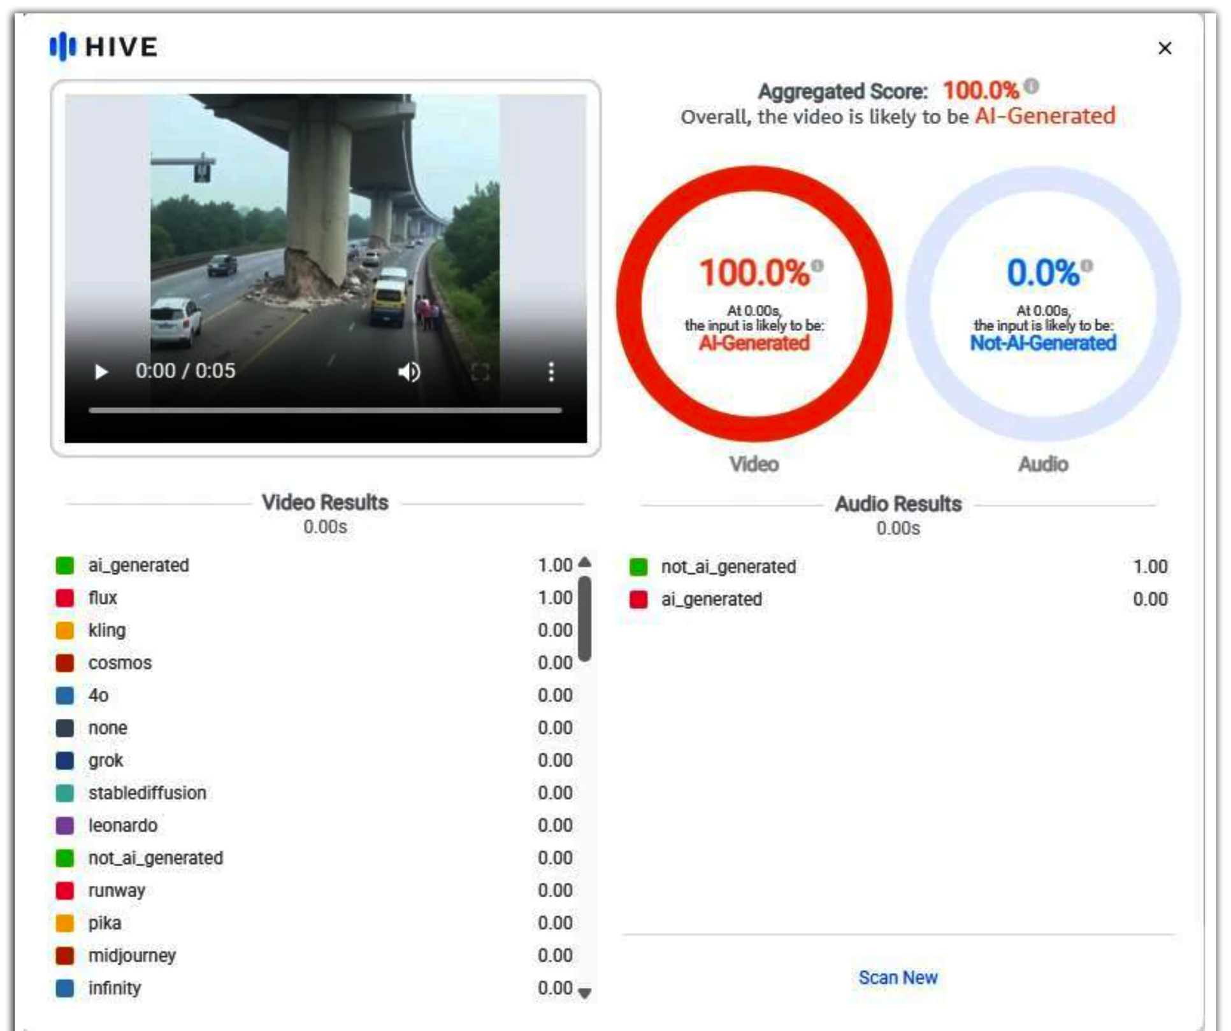Click green not_ai_generated swatch in Audio Results
The height and width of the screenshot is (1031, 1231).
[x=638, y=567]
